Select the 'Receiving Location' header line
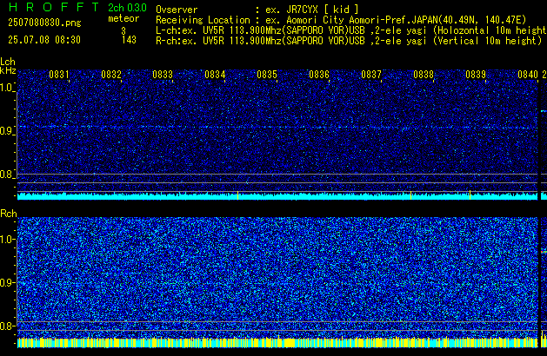 point(341,20)
